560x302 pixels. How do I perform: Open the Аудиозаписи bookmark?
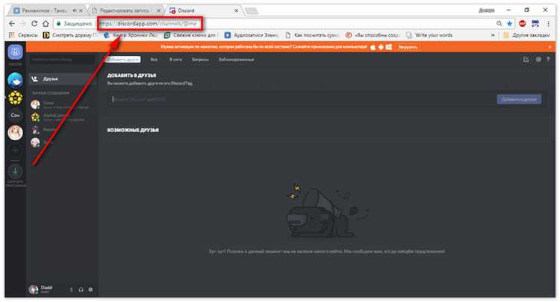pyautogui.click(x=252, y=35)
